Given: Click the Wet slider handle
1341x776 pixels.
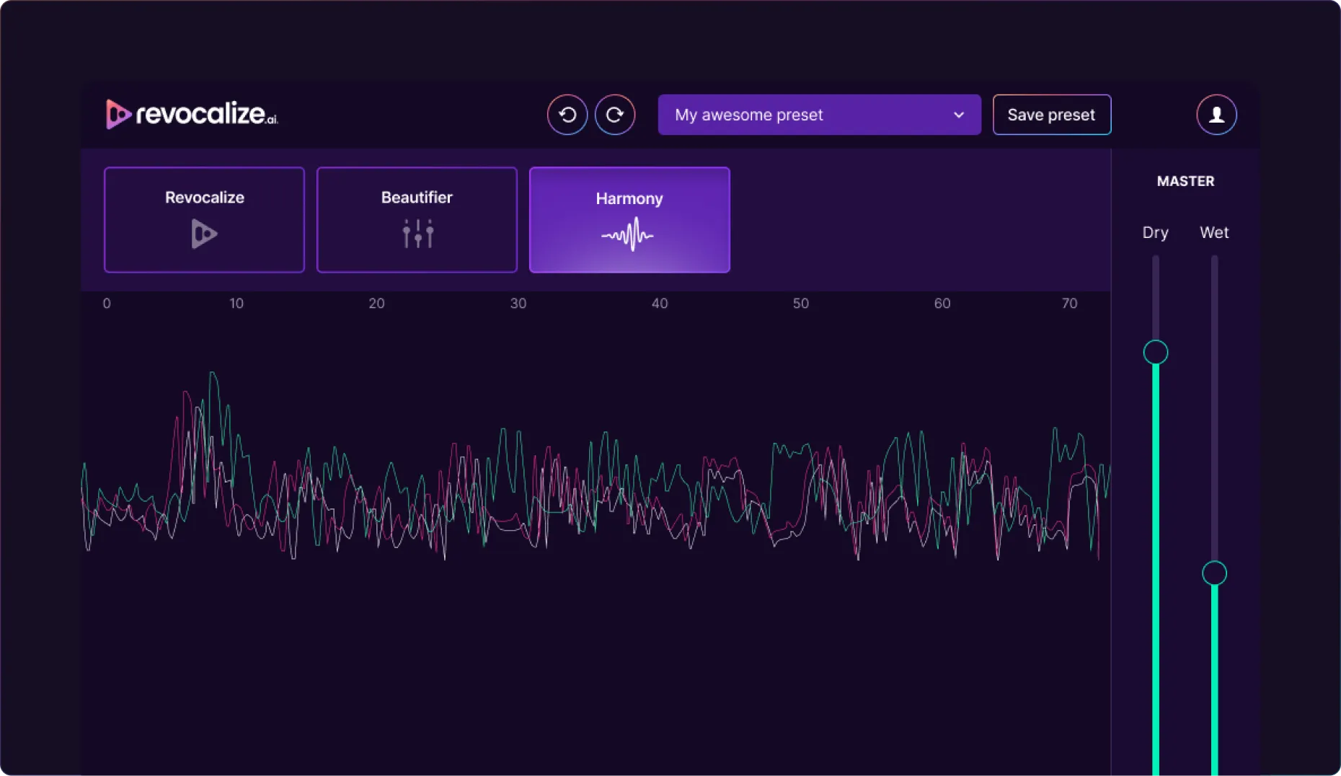Looking at the screenshot, I should click(1215, 573).
